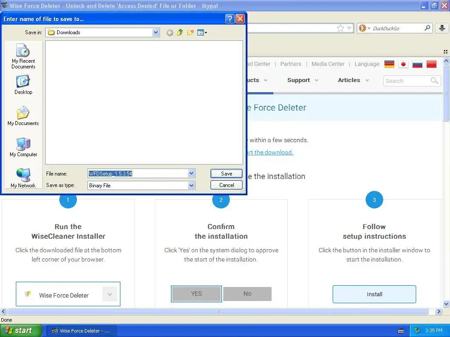
Task: Open the Support navigation menu
Action: (x=298, y=80)
